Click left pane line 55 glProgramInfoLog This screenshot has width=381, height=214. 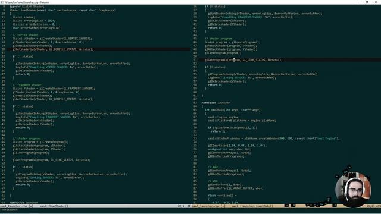[x=71, y=174]
